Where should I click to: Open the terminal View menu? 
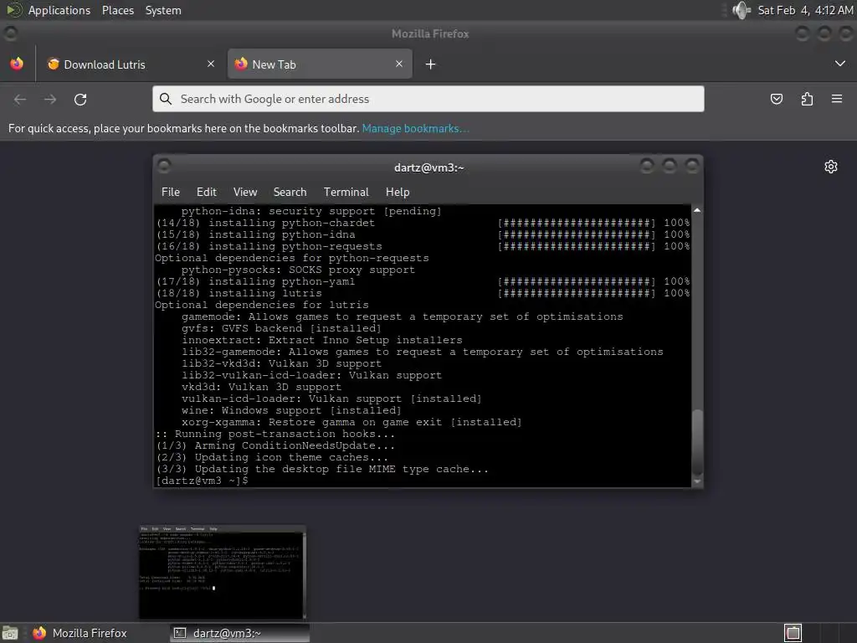point(245,192)
